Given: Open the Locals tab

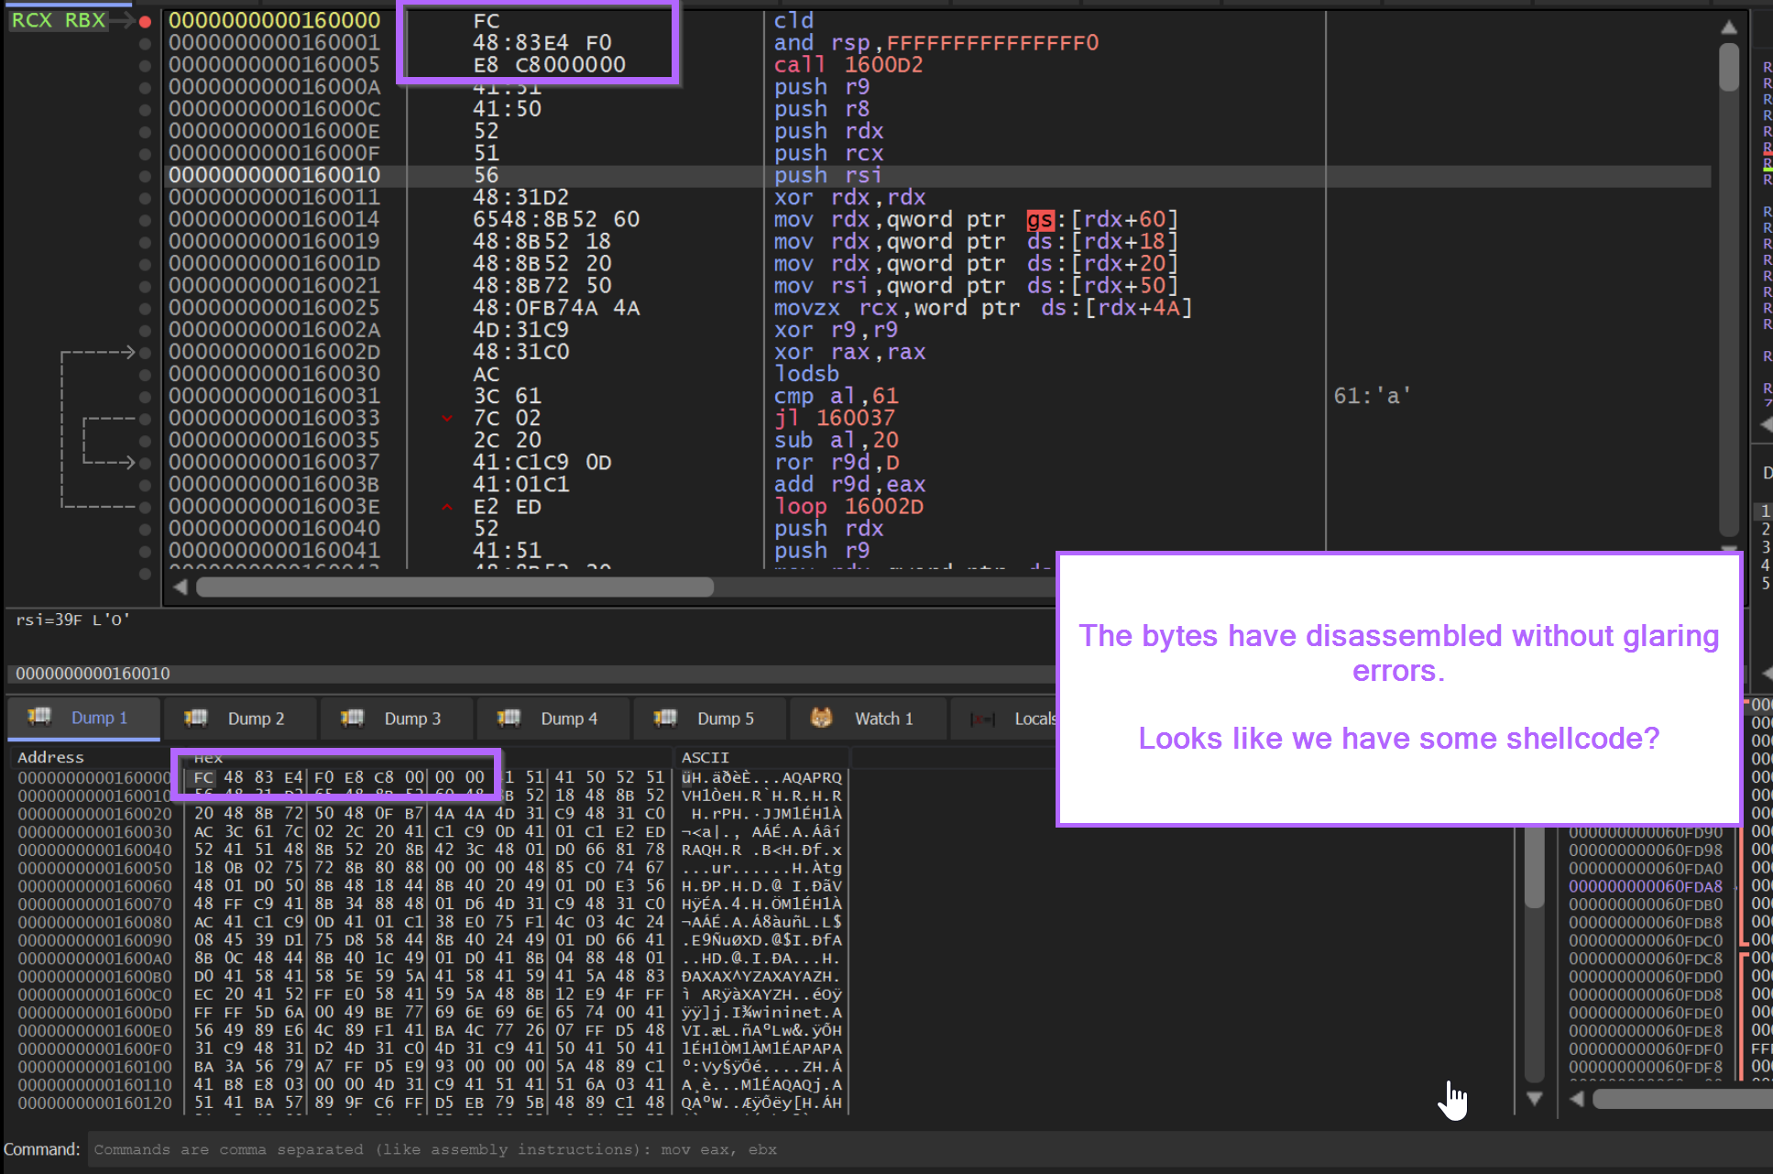Looking at the screenshot, I should [x=1035, y=719].
